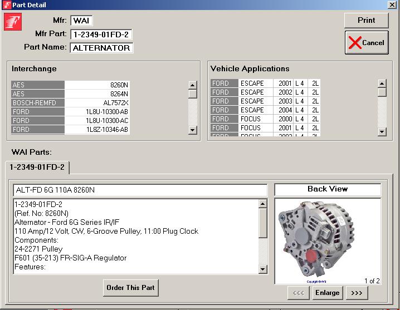Select the Ford Focus 2000 application row

[265, 119]
